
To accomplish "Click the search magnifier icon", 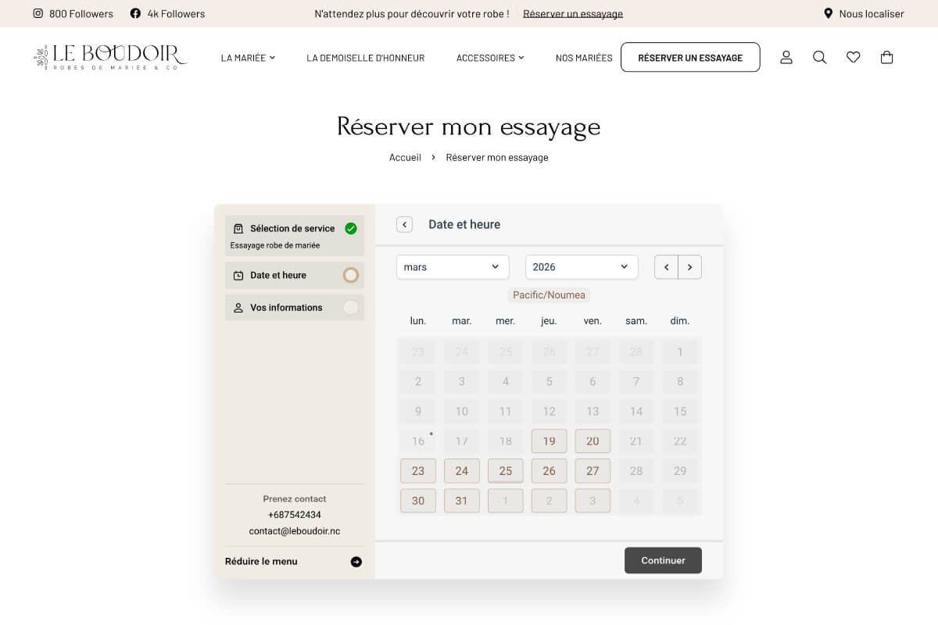I will click(x=819, y=57).
